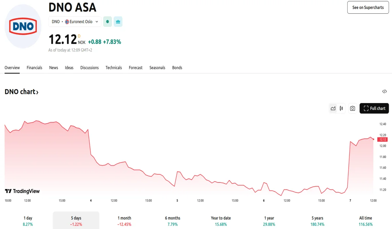Click the TradingView logo on chart

pos(22,191)
